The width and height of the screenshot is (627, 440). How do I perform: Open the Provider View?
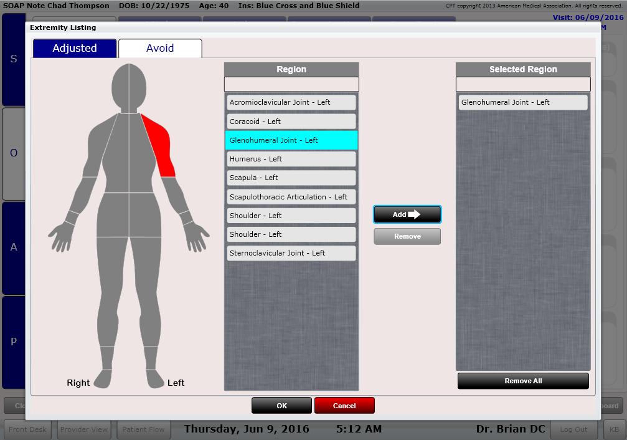pyautogui.click(x=83, y=429)
